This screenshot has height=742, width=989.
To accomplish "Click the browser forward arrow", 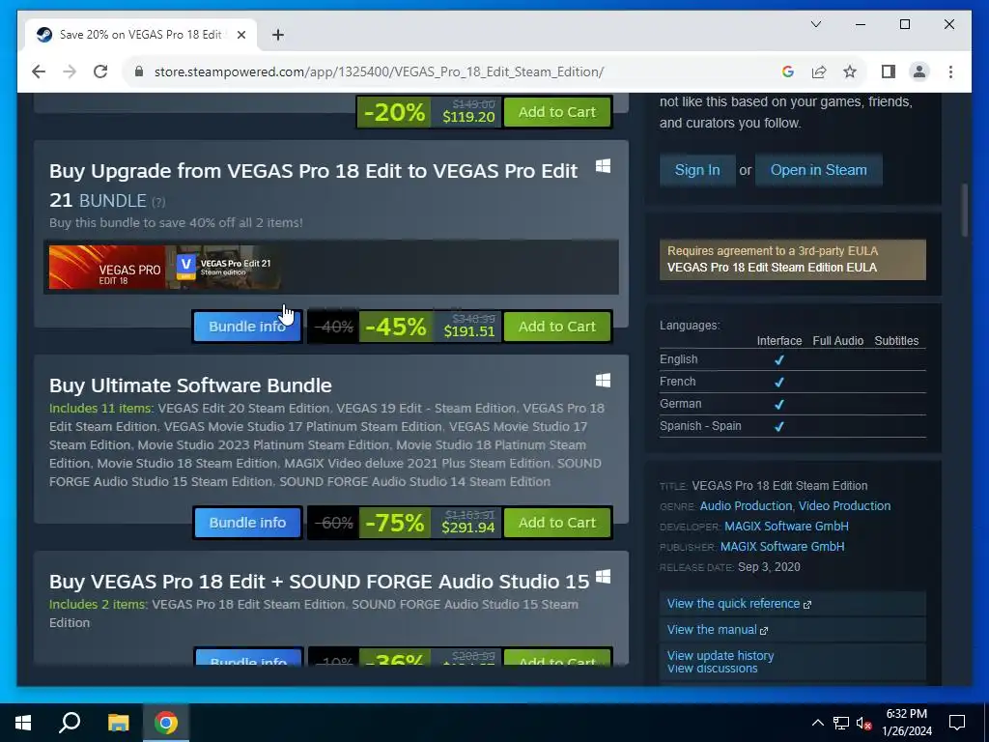I will (70, 71).
